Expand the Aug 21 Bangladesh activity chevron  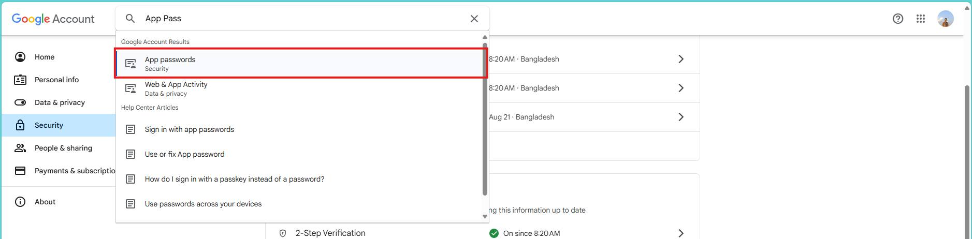[681, 117]
